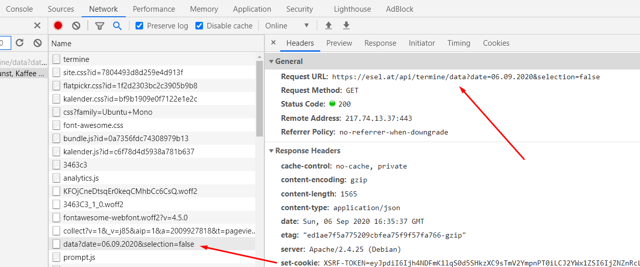Screen dimensions: 640x267
Task: Click file icon of font-awesome.css
Action: [x=56, y=125]
